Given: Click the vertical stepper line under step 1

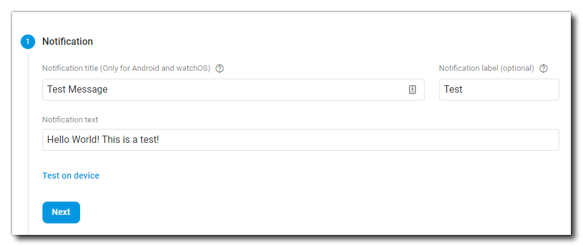Looking at the screenshot, I should coord(28,144).
